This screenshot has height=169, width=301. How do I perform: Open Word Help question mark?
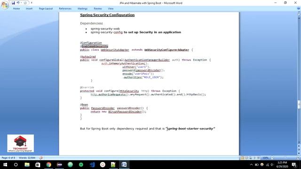tap(299, 8)
